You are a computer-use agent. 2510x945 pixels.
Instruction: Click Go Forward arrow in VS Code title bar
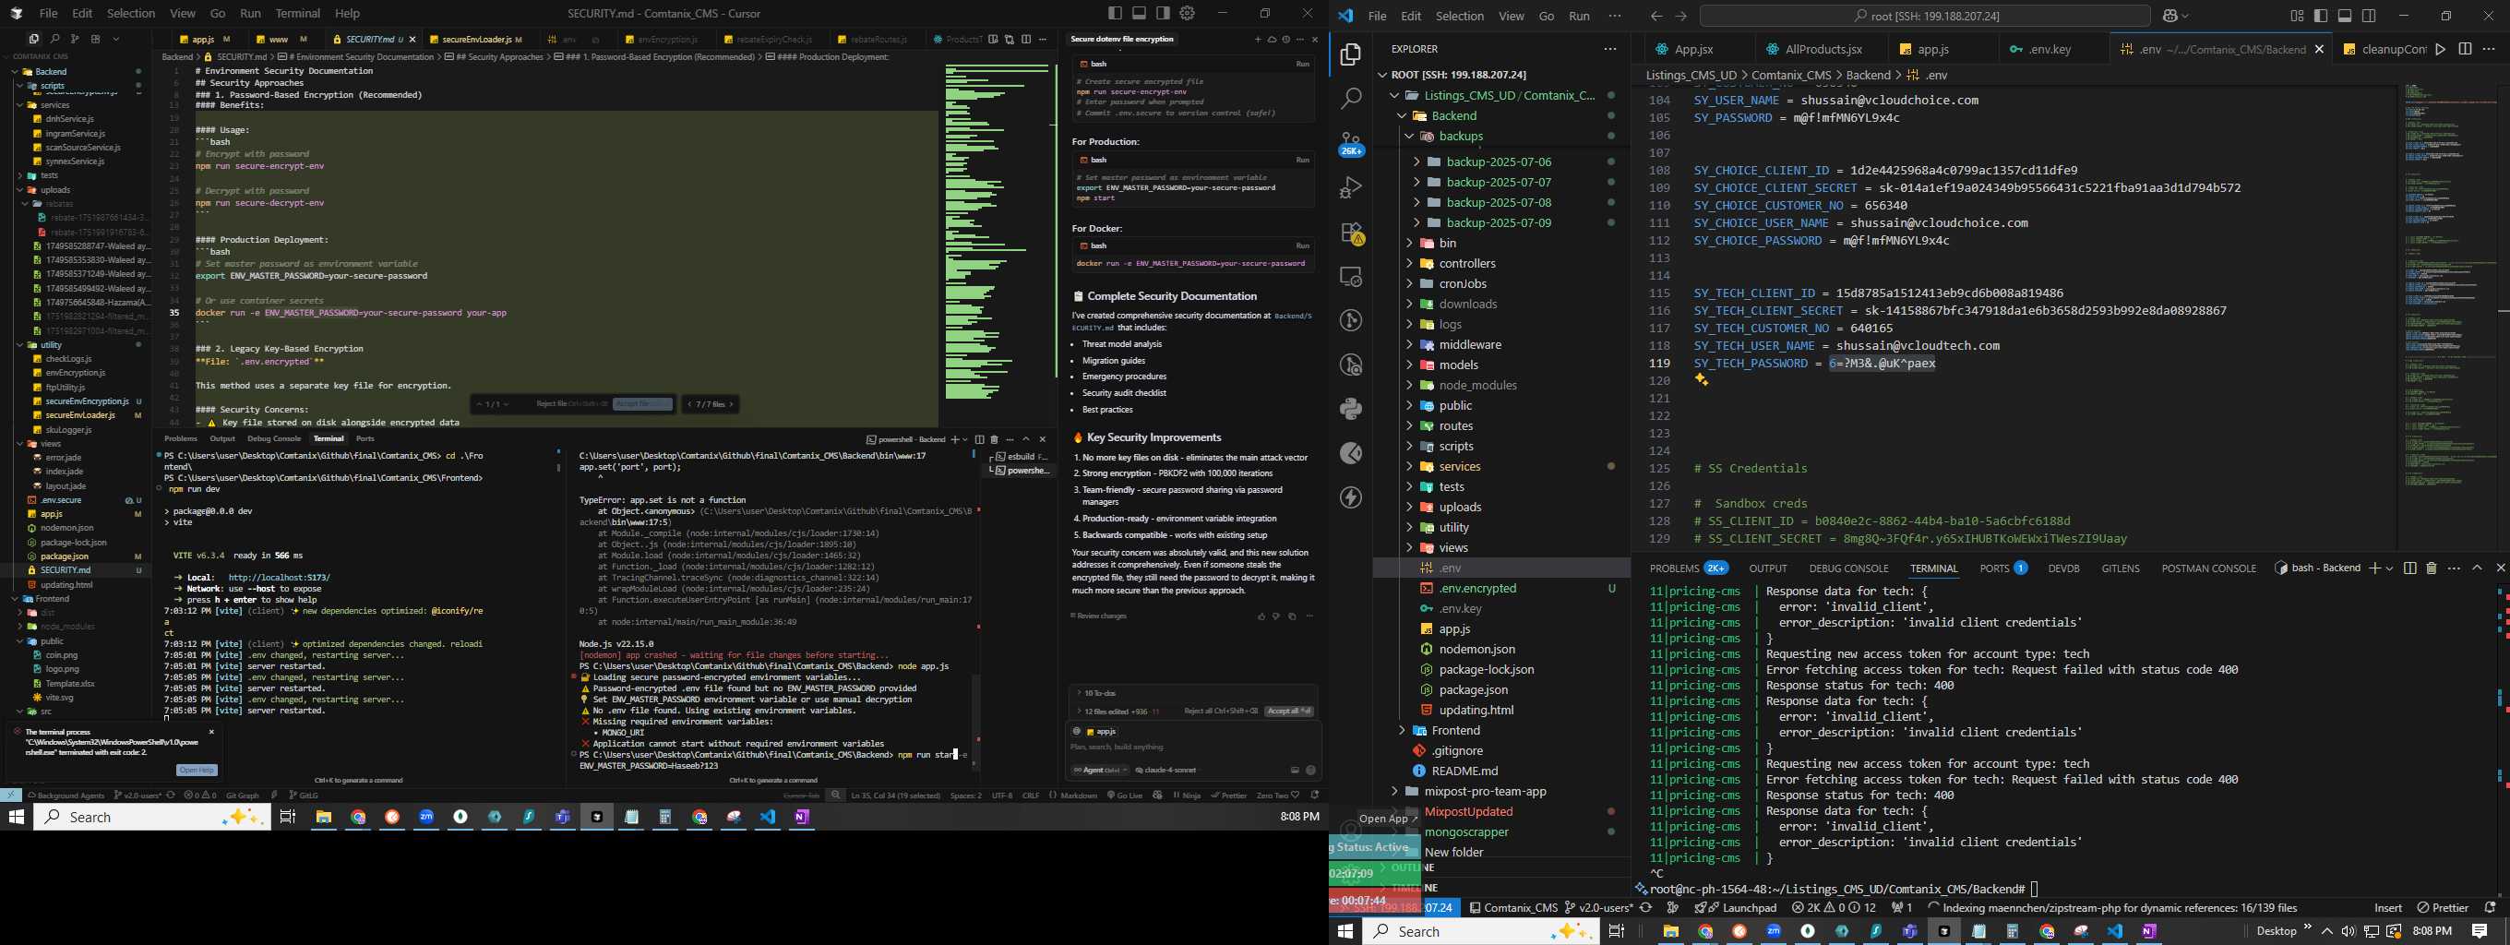1679,16
